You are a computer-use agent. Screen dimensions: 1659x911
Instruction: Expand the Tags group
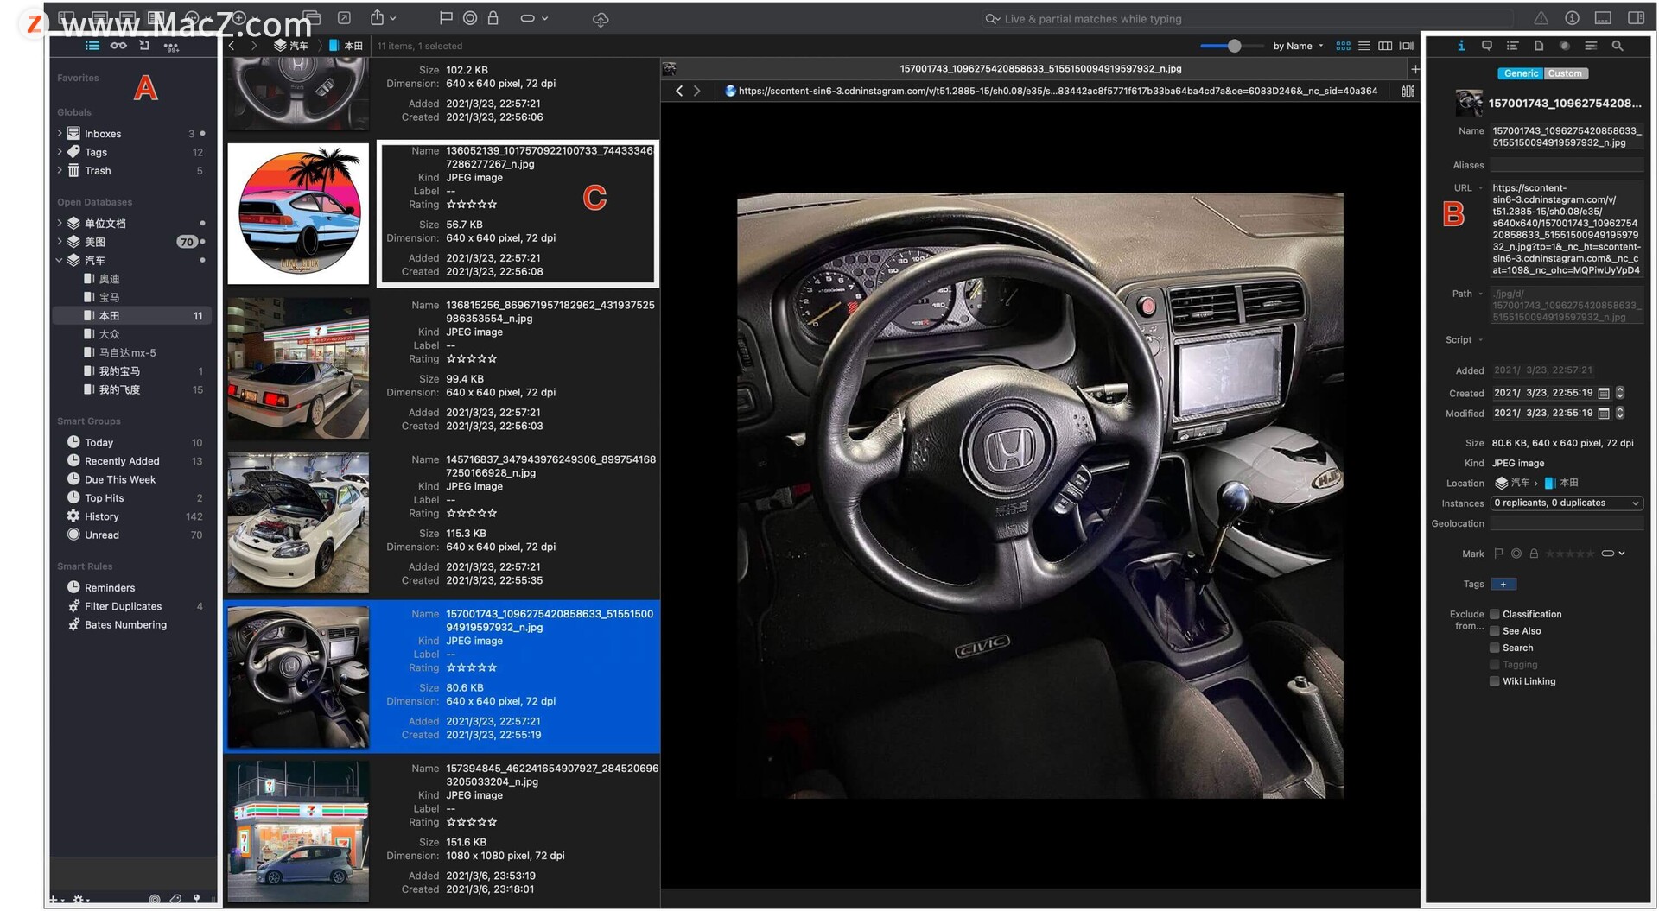click(60, 152)
